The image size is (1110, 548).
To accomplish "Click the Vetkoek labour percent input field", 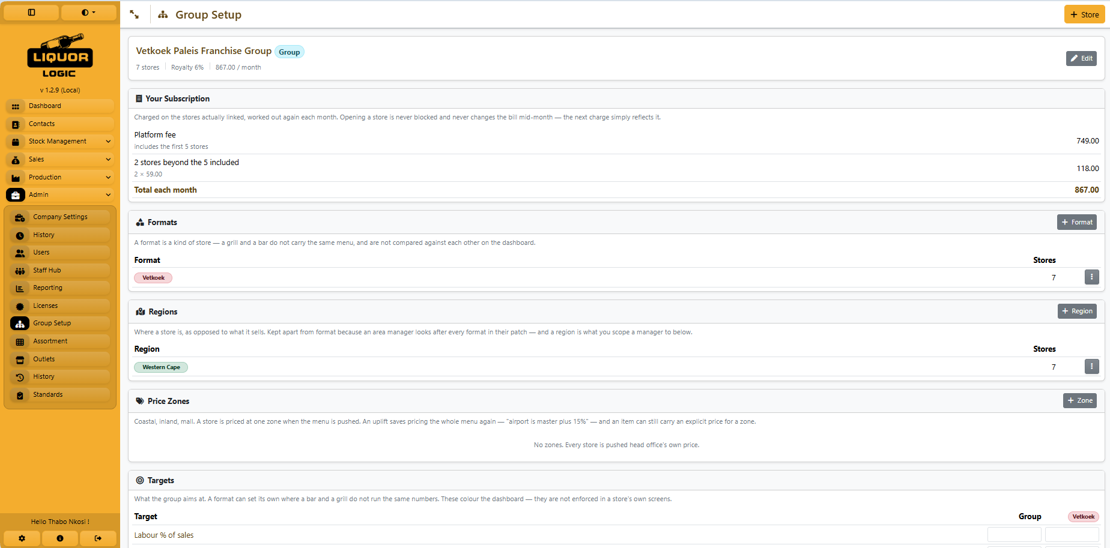I will pos(1072,534).
